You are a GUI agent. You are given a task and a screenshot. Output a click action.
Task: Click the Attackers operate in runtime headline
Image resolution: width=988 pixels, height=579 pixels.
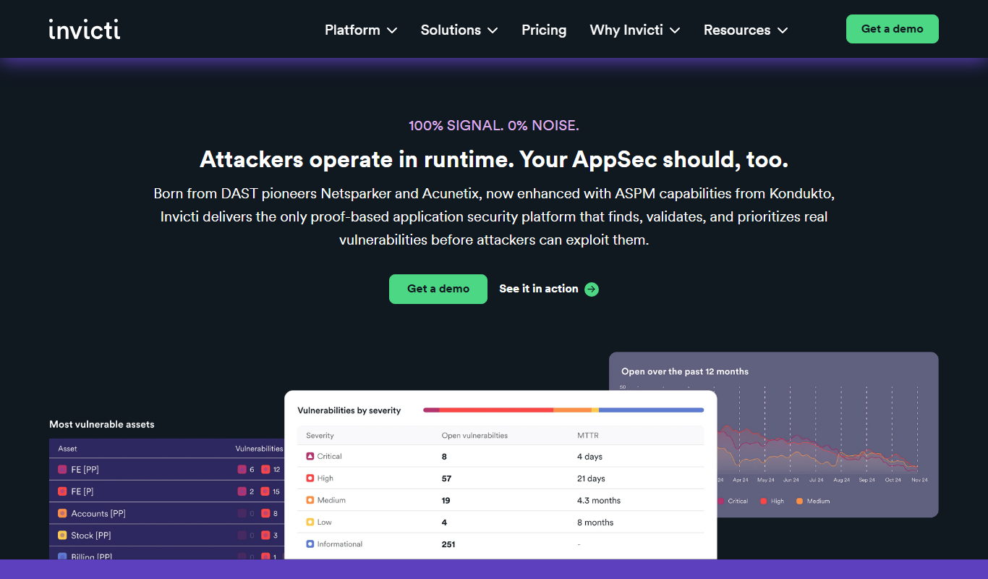click(494, 159)
